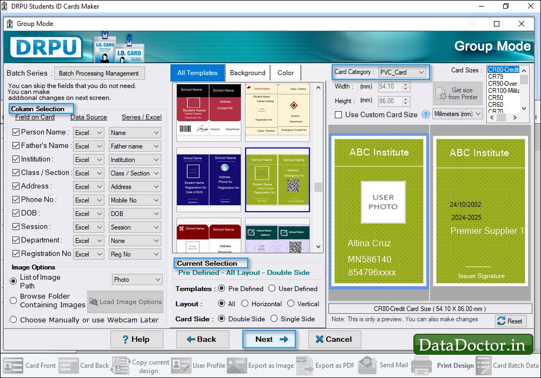
Task: Open Milimeters (mm) unit dropdown
Action: coord(458,114)
